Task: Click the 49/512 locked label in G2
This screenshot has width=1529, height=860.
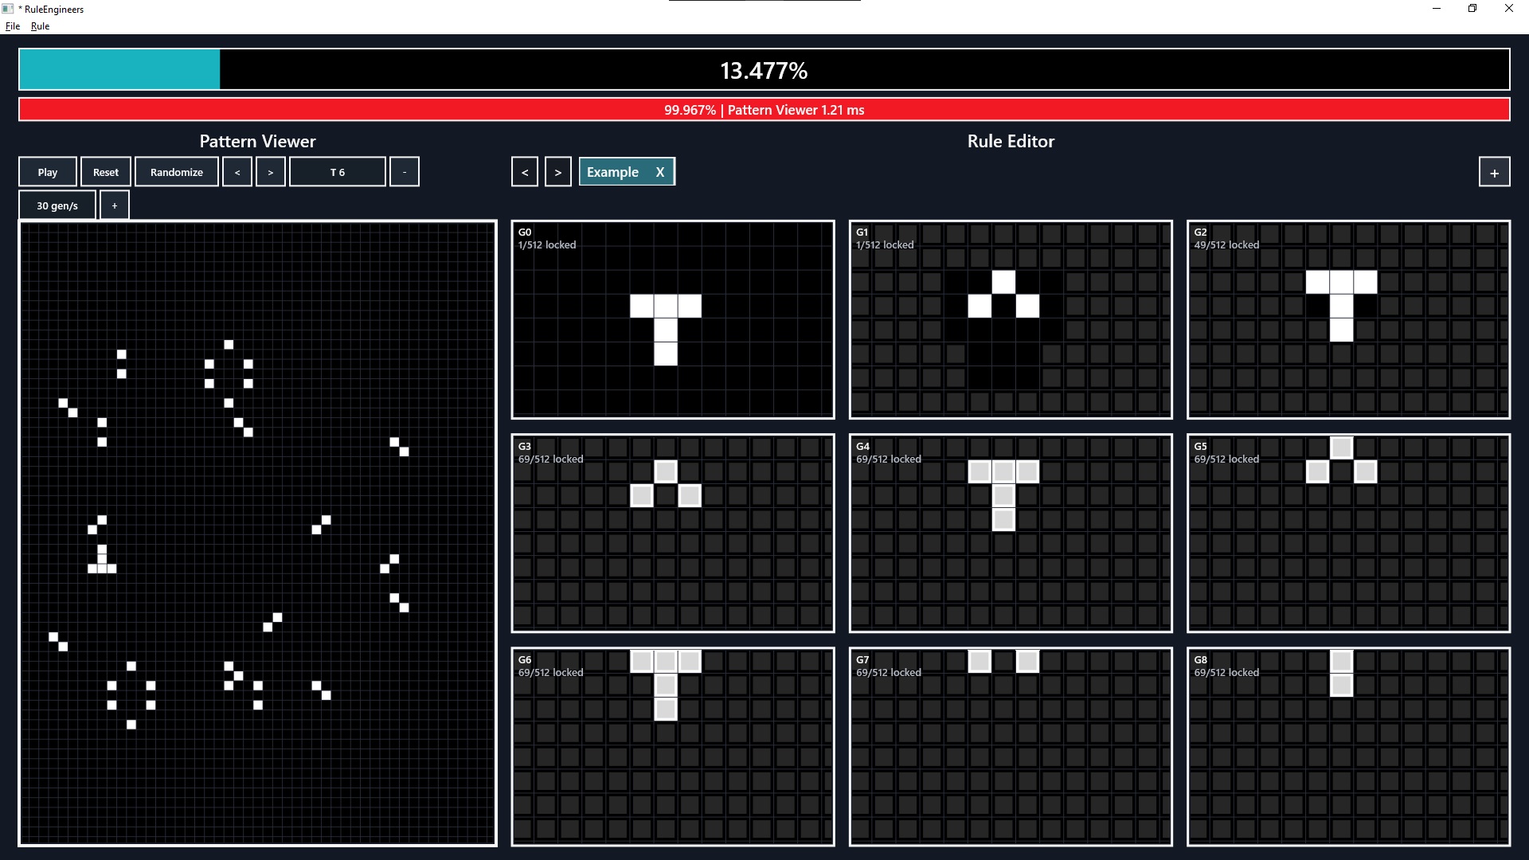Action: [x=1226, y=245]
